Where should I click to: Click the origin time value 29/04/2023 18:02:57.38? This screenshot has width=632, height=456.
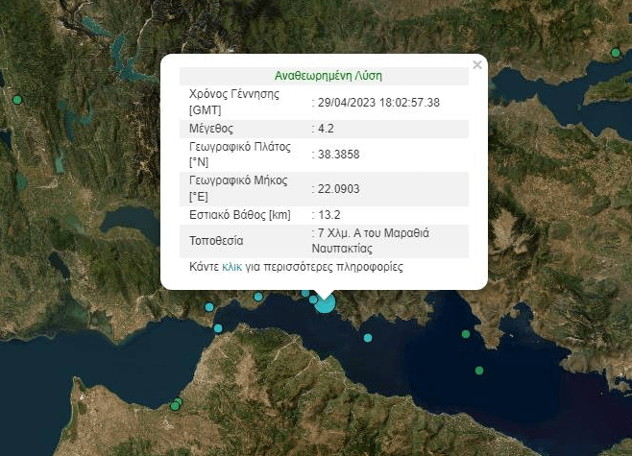click(378, 102)
